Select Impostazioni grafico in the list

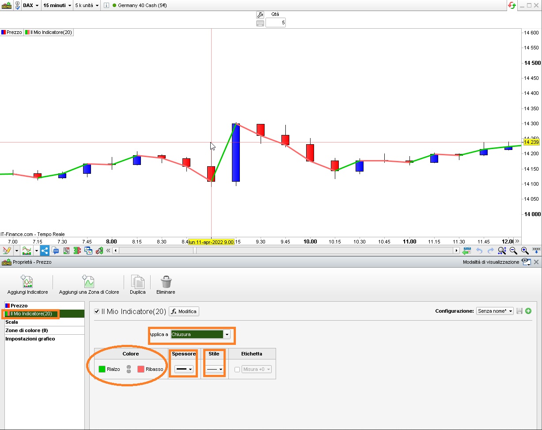(x=44, y=339)
